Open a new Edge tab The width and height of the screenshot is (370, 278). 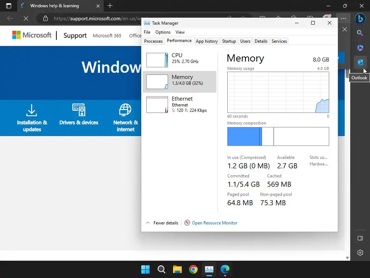(x=110, y=6)
